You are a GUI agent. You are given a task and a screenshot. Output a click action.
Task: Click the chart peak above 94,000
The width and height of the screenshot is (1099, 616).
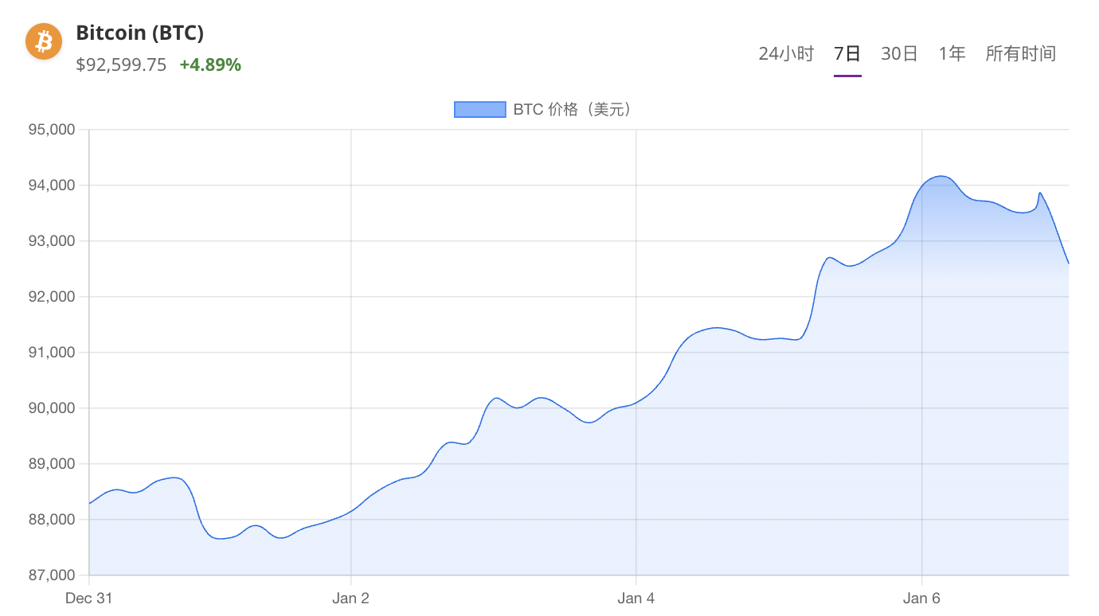click(x=941, y=176)
